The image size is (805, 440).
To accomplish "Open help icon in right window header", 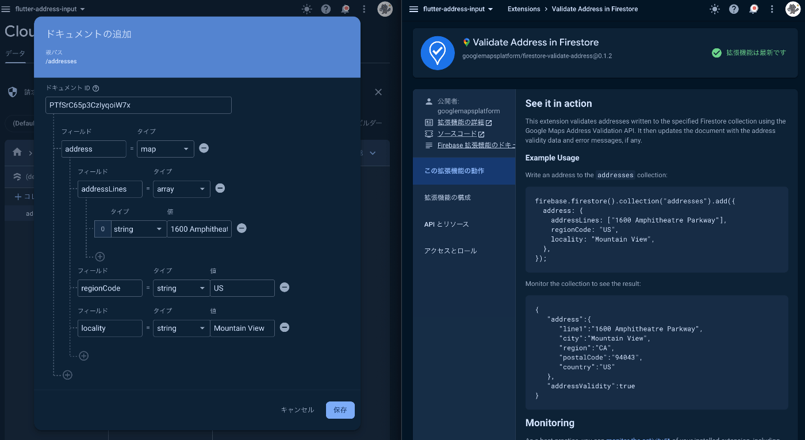I will (x=734, y=9).
